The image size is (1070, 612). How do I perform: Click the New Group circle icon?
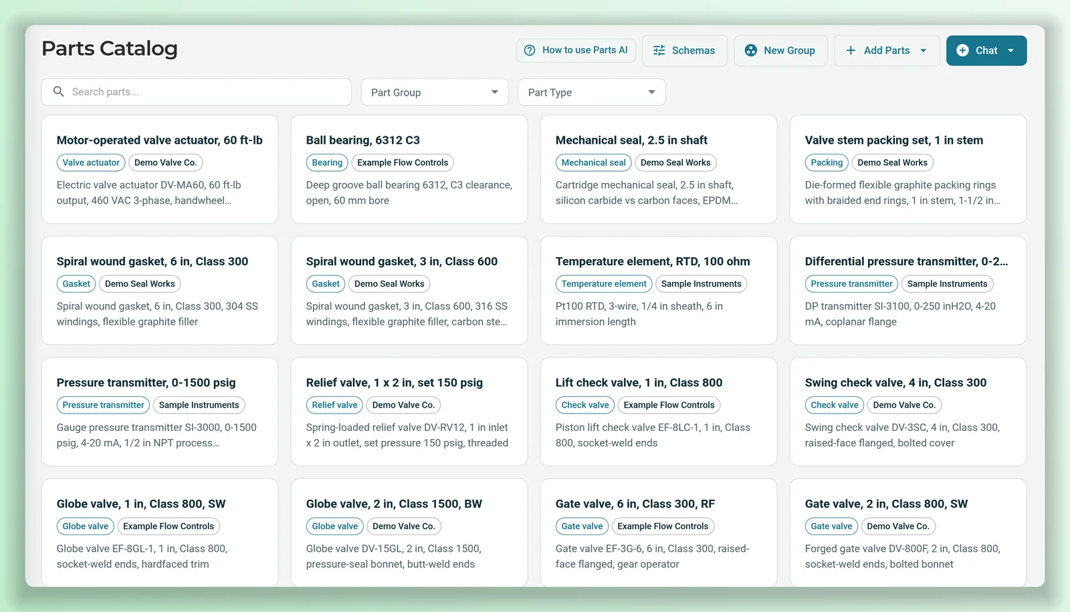751,51
